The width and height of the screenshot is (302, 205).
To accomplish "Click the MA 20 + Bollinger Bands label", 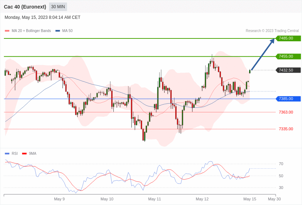I will [x=31, y=31].
